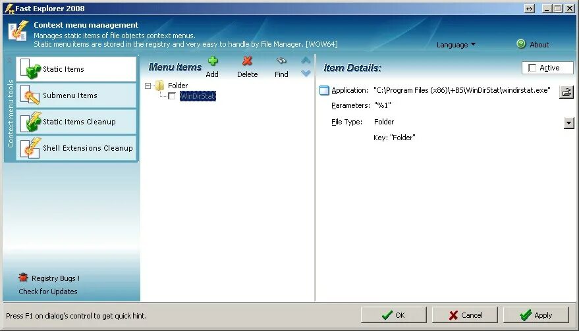This screenshot has width=579, height=331.
Task: Click the Fast Explorer title bar icon
Action: (x=9, y=9)
